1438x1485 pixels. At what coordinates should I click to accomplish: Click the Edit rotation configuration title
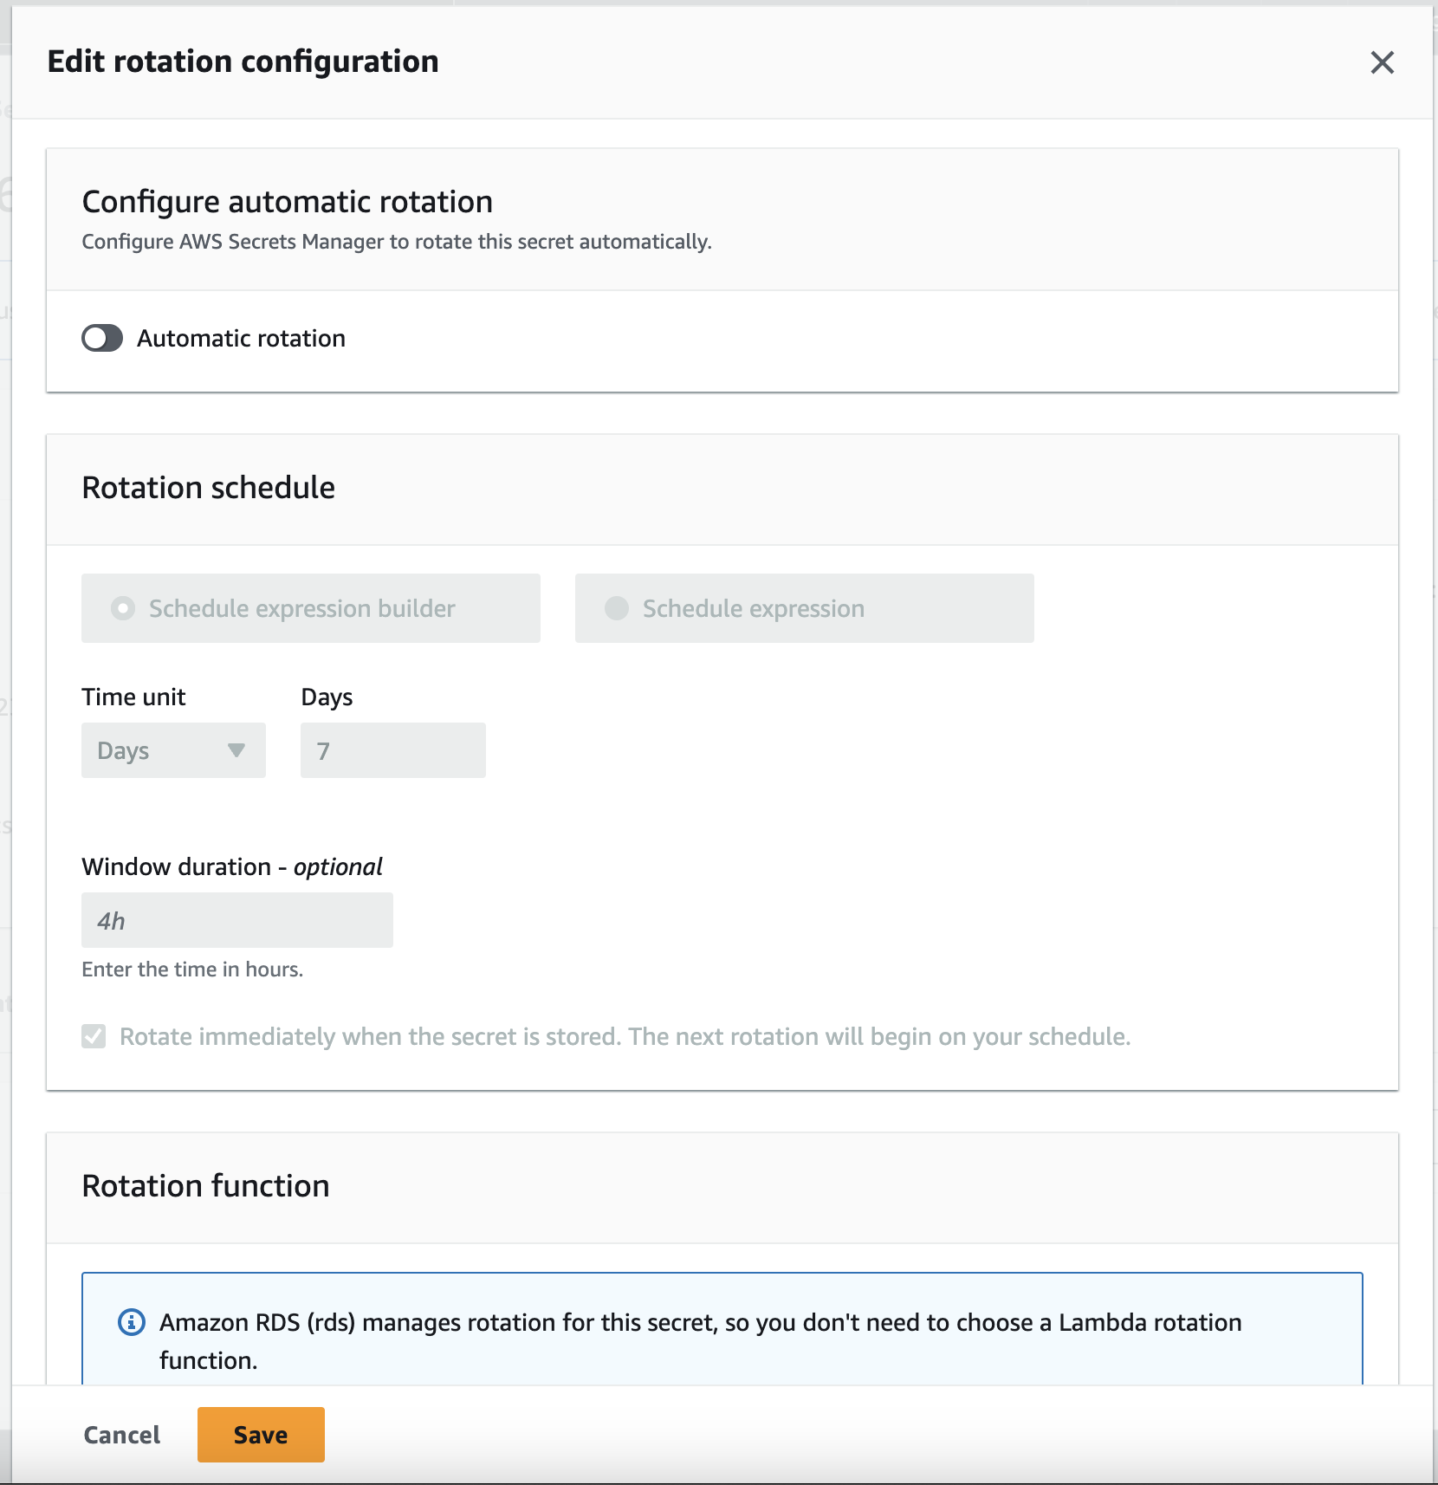pos(243,62)
